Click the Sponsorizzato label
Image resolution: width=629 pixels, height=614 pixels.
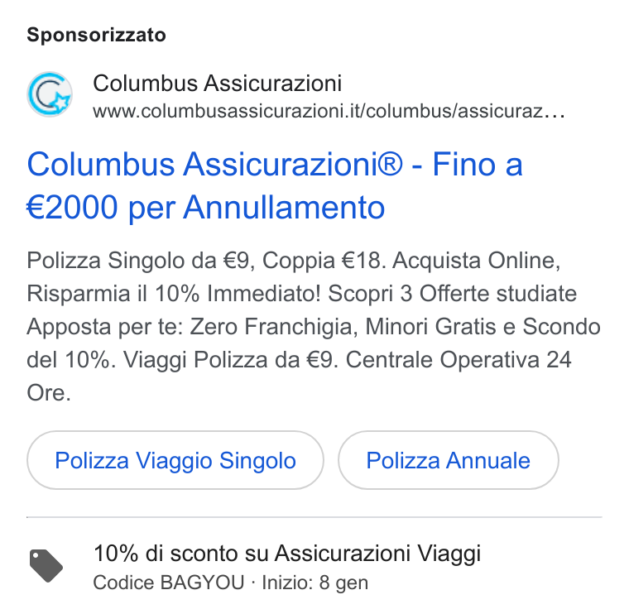(96, 35)
